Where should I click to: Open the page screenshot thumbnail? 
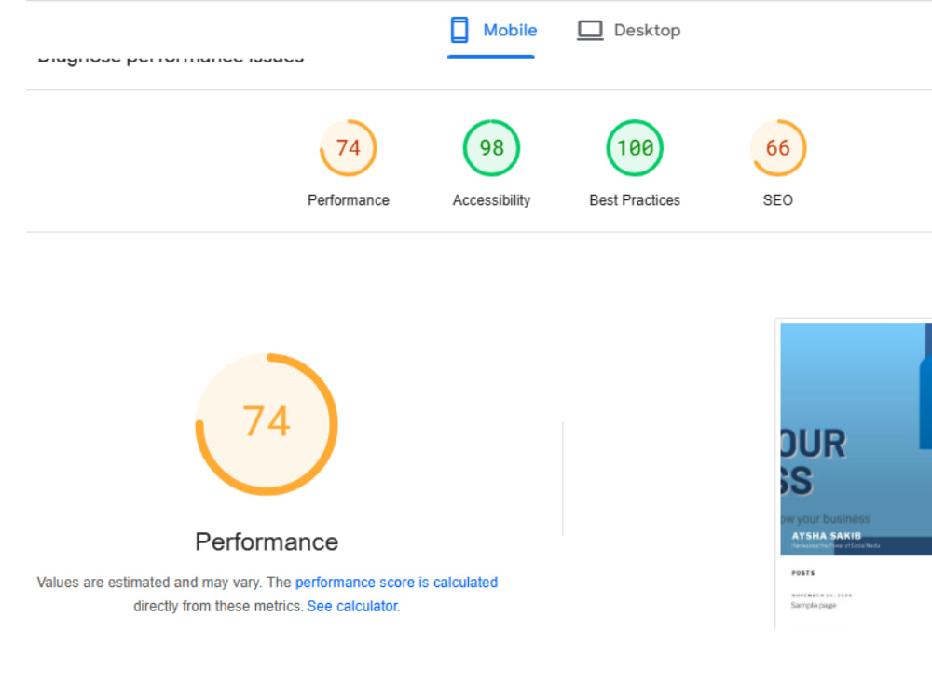856,473
